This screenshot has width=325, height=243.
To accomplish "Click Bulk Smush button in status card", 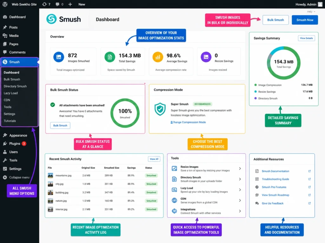I will coord(60,125).
